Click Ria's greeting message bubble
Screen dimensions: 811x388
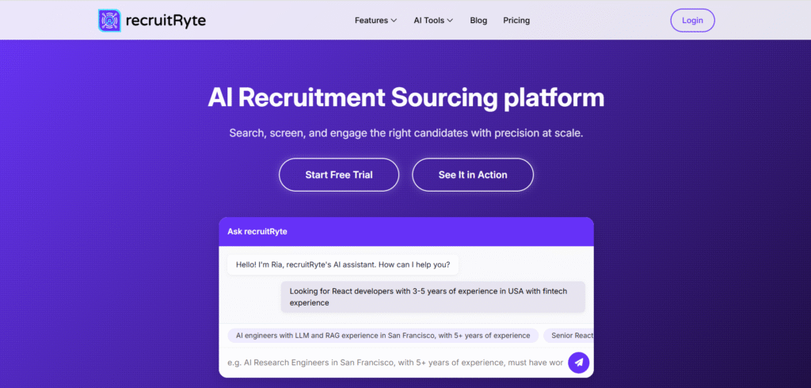(343, 264)
